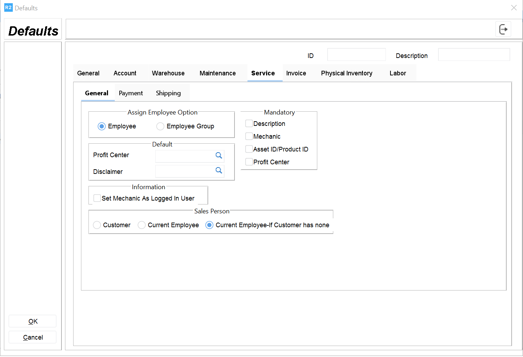
Task: Click the exit icon in the top toolbar
Action: click(x=503, y=29)
